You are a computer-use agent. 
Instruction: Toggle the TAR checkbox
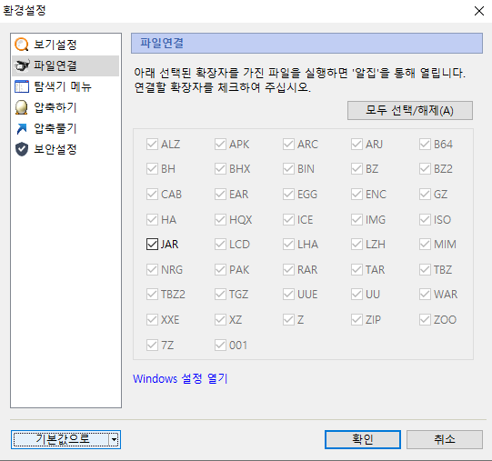point(356,269)
